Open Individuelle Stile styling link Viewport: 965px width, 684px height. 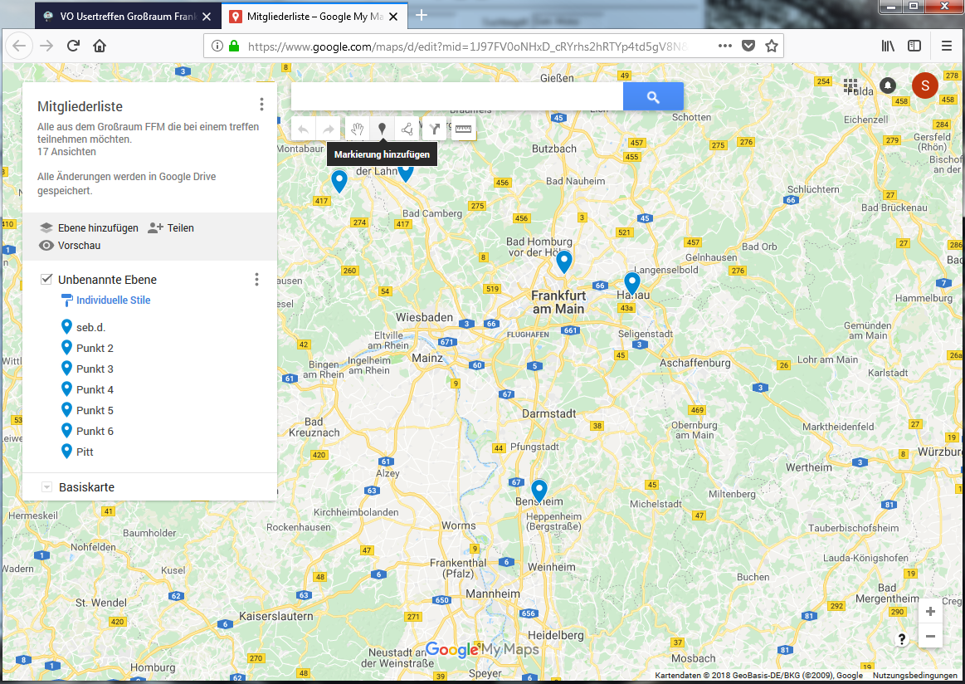pyautogui.click(x=113, y=300)
